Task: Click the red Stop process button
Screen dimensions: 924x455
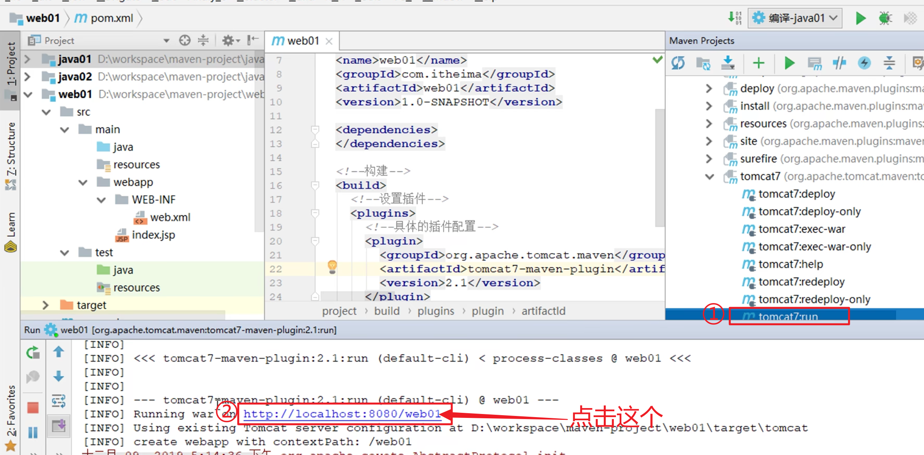Action: pos(33,408)
